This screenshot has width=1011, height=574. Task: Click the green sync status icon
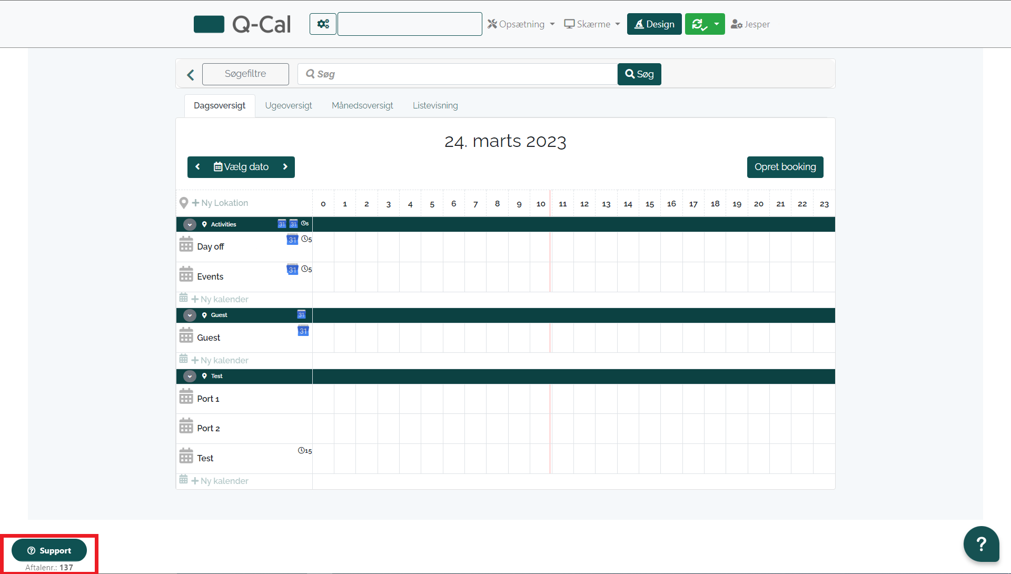click(699, 24)
